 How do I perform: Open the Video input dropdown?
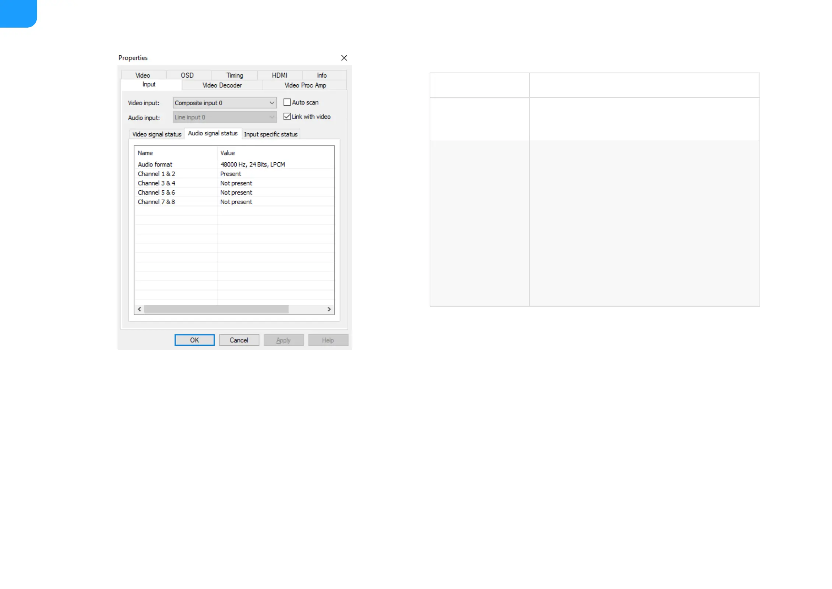225,103
